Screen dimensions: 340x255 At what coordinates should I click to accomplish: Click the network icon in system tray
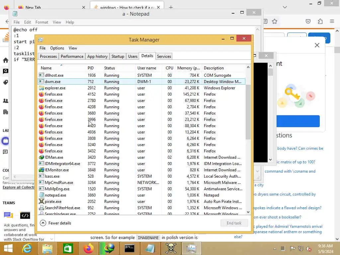point(300,249)
